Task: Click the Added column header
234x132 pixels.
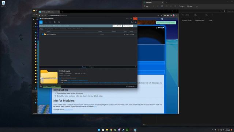Action: tap(132, 32)
